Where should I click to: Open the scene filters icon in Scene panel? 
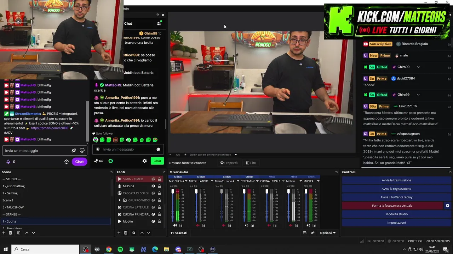tap(18, 233)
